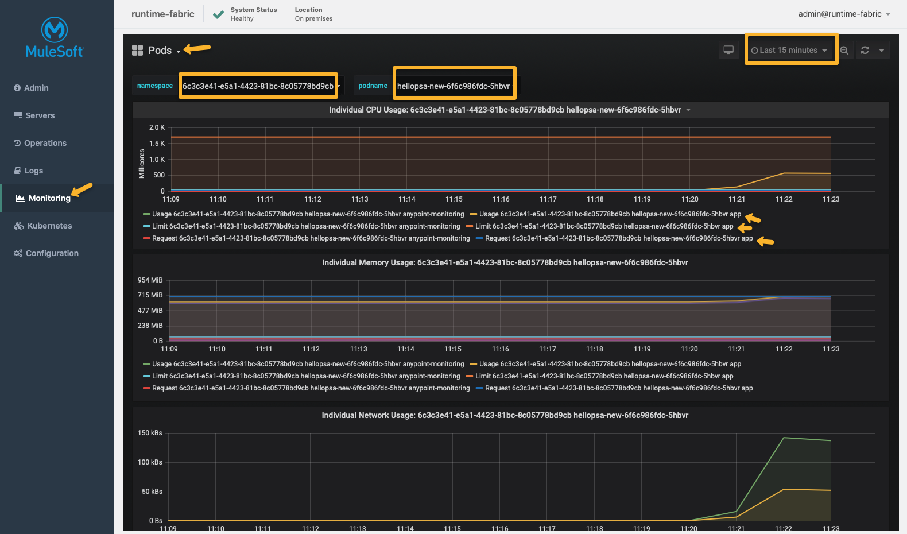Click the MuleSoft logo
The height and width of the screenshot is (534, 907).
coord(55,38)
